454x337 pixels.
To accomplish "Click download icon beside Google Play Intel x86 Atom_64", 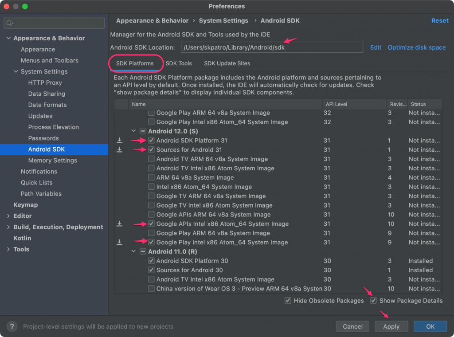I will pos(119,243).
